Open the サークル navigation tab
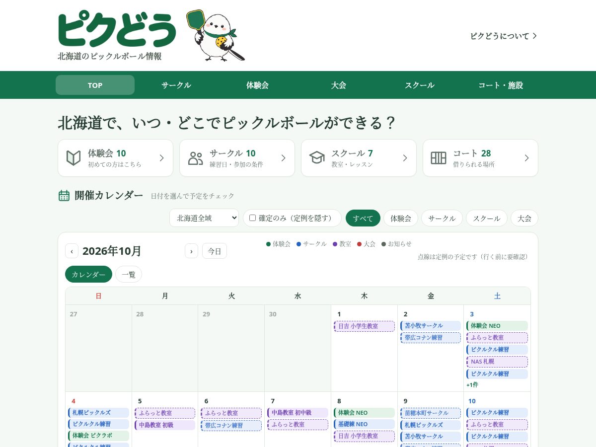Viewport: 596px width, 447px height. coord(176,85)
